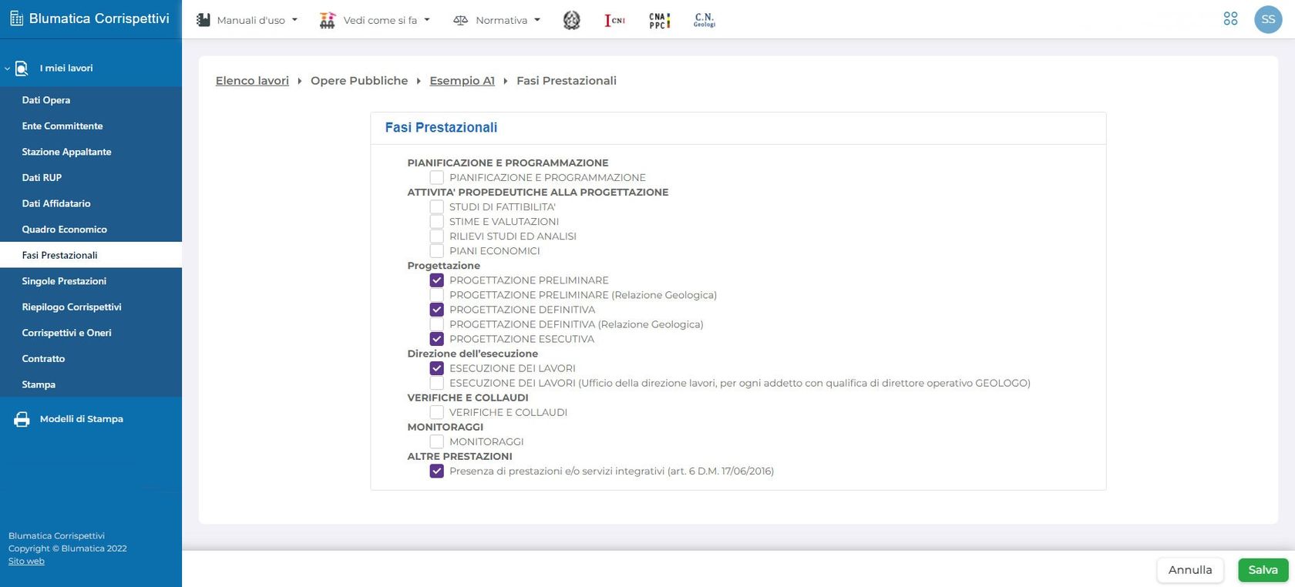Go to Quadro Economico in sidebar

tap(65, 230)
